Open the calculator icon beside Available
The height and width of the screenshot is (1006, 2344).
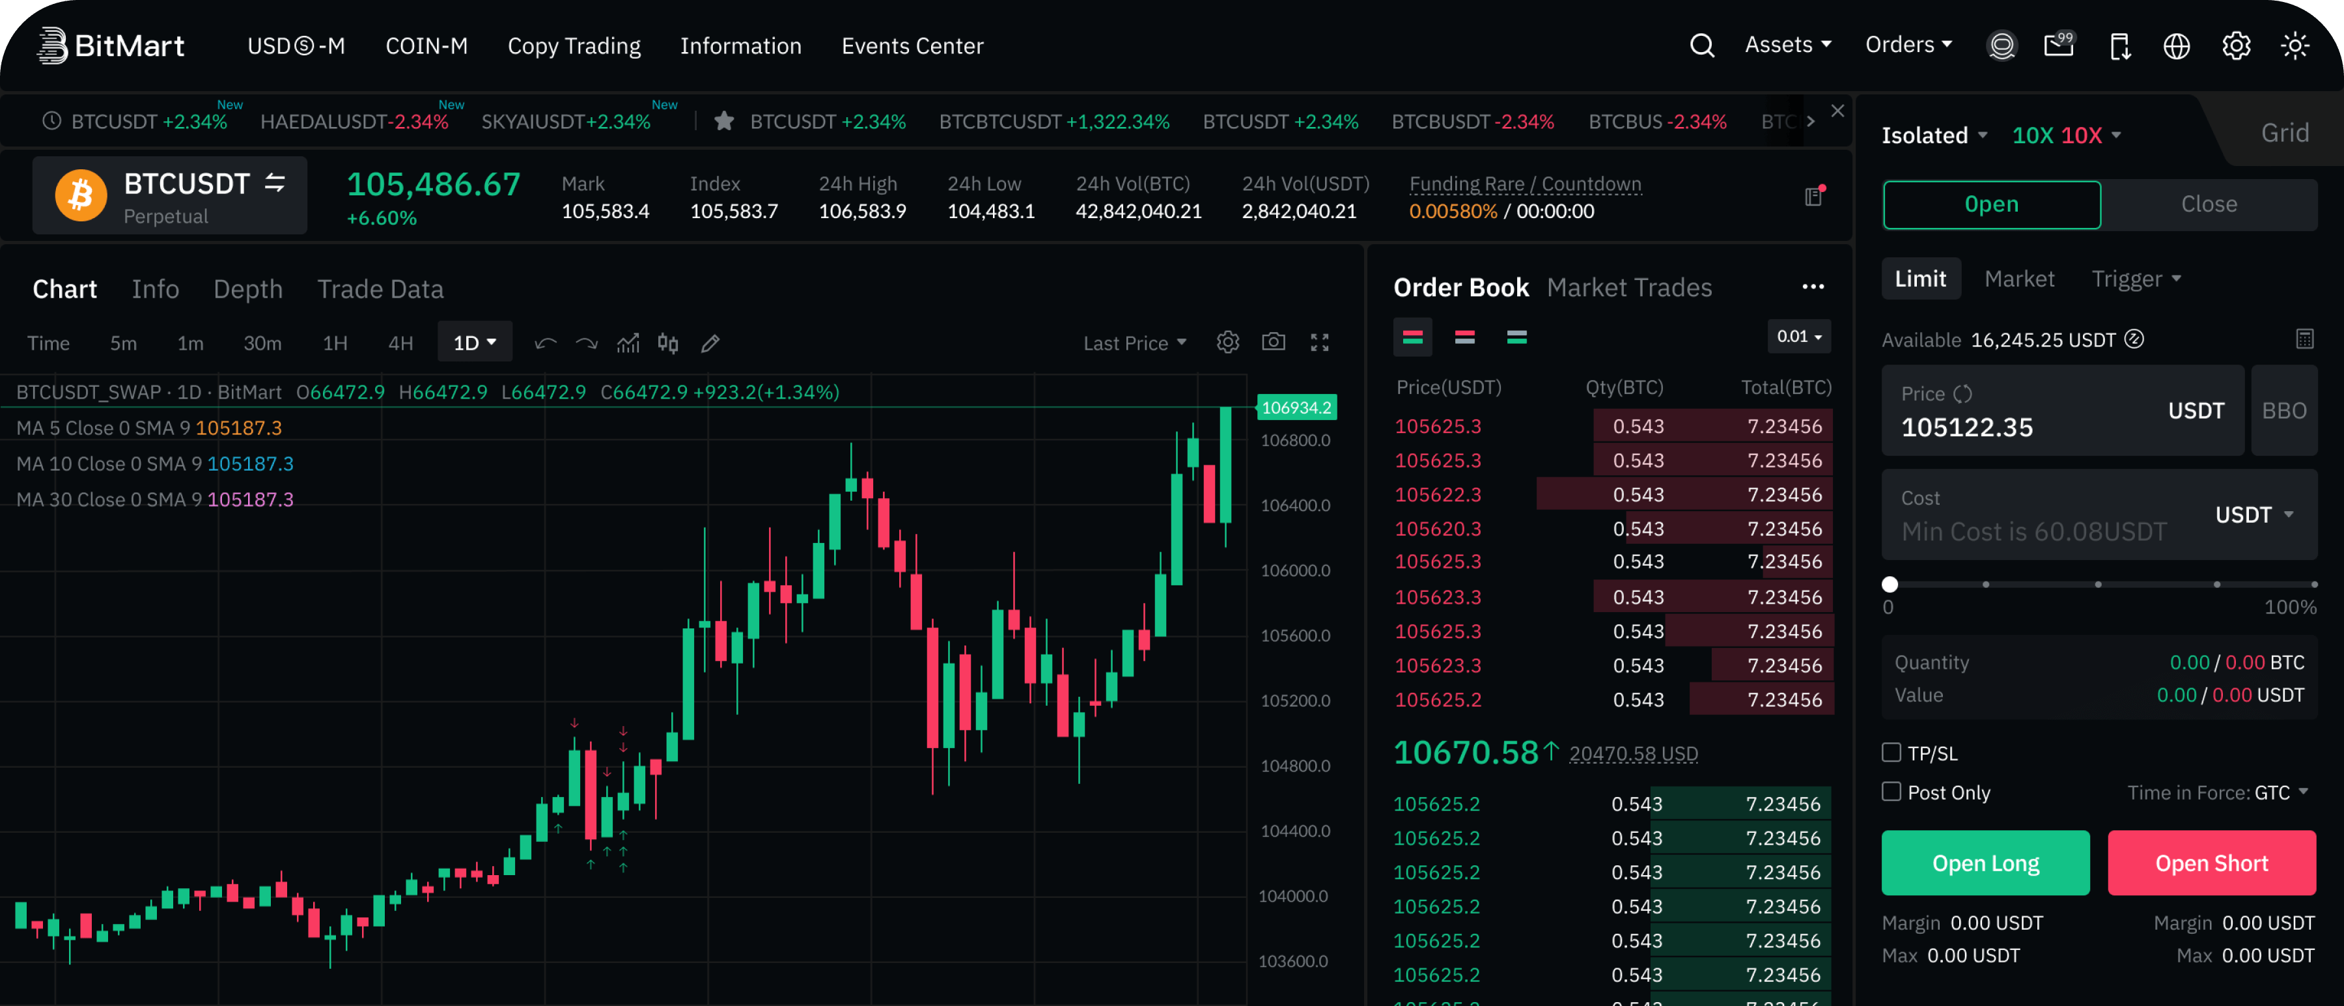2304,339
